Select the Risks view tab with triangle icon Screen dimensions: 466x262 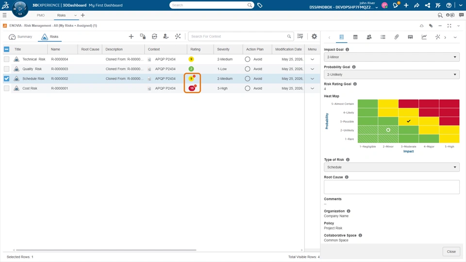(50, 36)
